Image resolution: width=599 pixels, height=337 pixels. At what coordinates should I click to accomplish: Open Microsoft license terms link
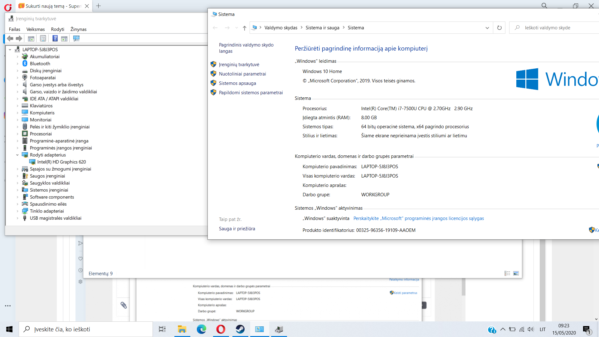(x=419, y=218)
